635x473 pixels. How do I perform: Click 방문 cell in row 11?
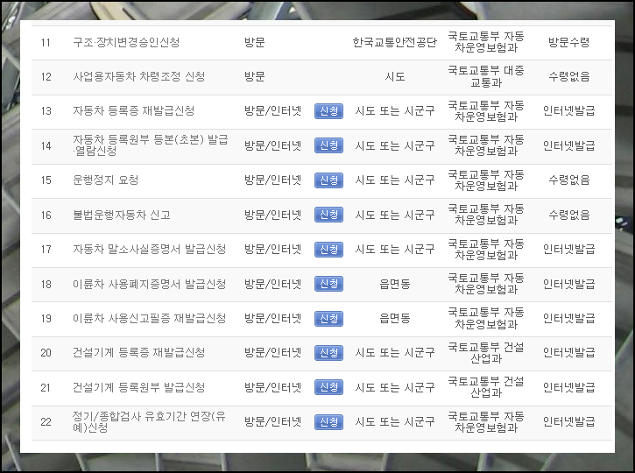pos(255,42)
